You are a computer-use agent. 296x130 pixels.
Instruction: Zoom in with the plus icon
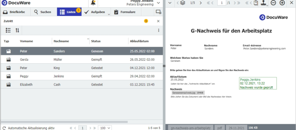[282, 3]
